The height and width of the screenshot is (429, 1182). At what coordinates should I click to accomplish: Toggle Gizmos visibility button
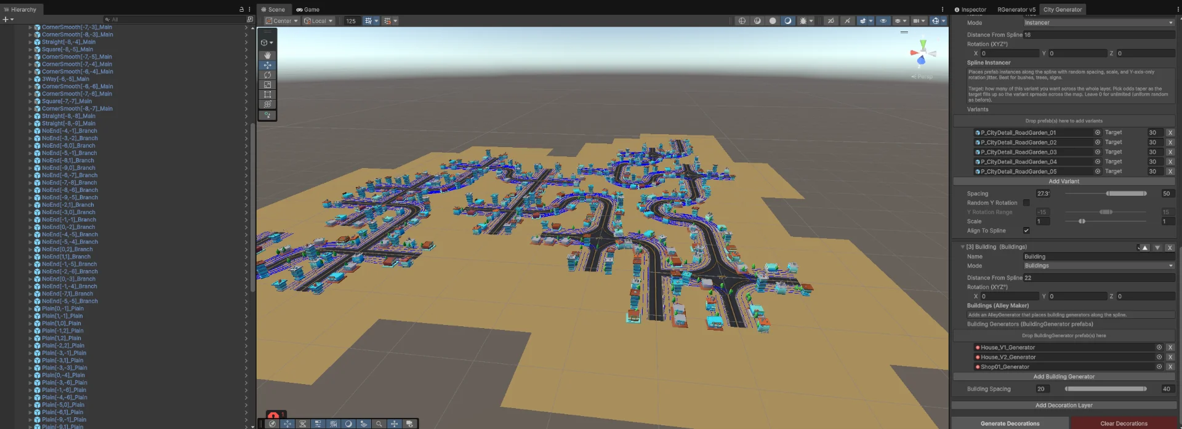936,21
